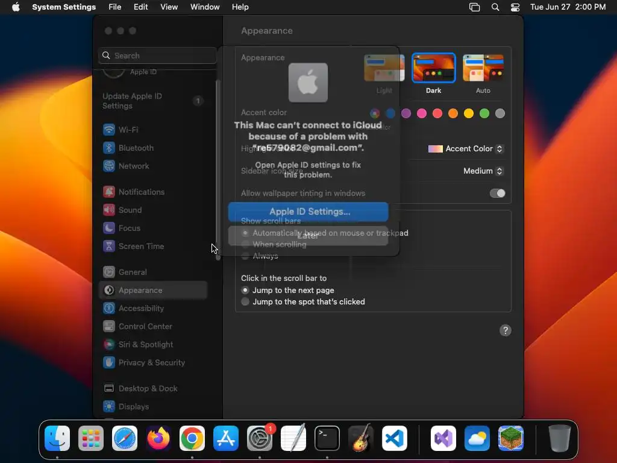
Task: Open Google Chrome from the Dock
Action: [x=192, y=438]
